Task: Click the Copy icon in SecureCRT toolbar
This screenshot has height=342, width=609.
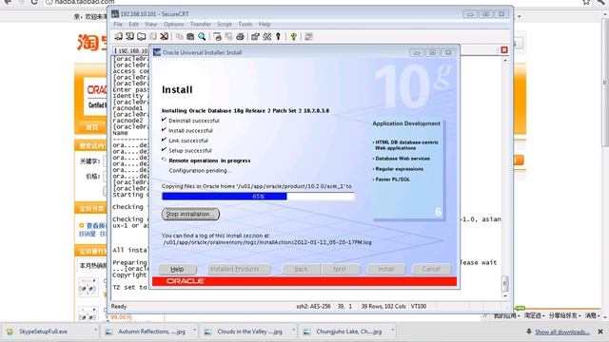Action: coord(179,36)
